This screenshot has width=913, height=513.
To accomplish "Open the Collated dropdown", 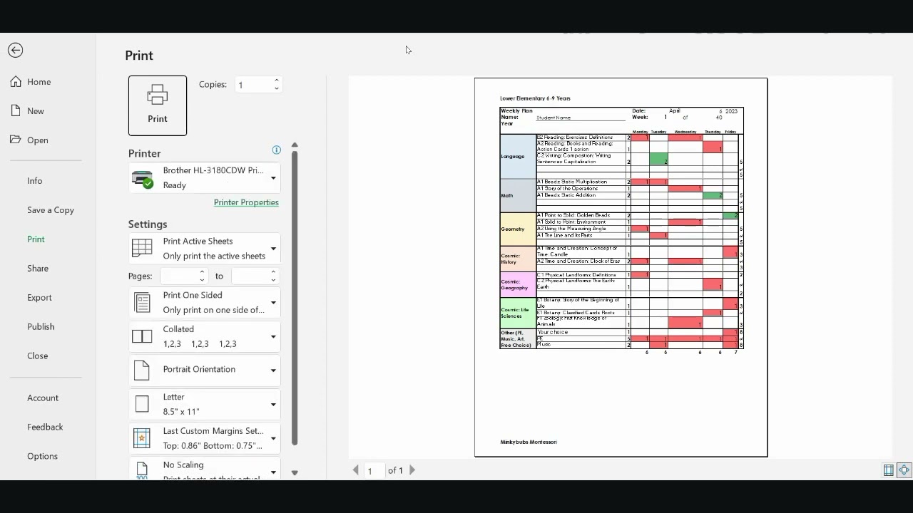I will (x=205, y=336).
